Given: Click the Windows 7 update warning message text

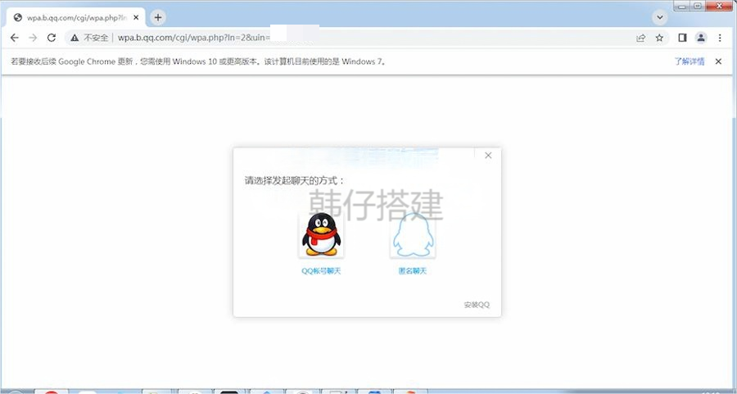Looking at the screenshot, I should (198, 61).
